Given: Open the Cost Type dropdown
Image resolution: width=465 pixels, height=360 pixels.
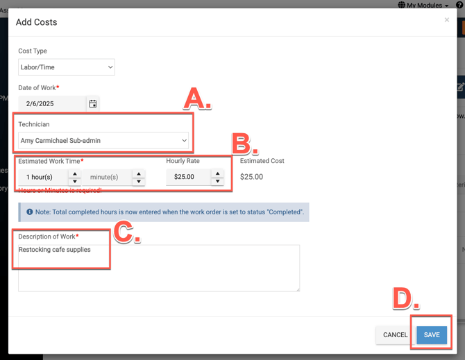Looking at the screenshot, I should [x=67, y=67].
